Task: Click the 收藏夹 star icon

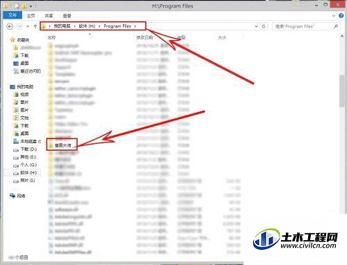Action: click(x=12, y=40)
